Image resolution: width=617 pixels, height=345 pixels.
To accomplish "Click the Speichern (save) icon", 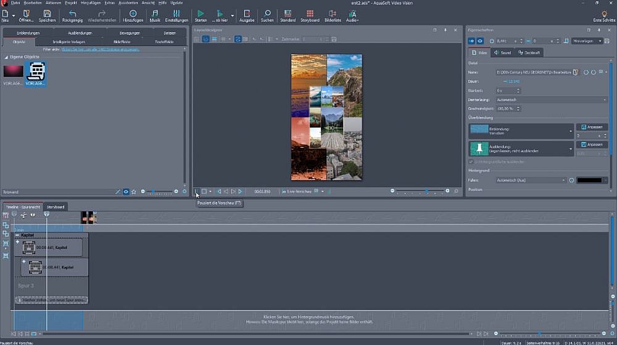I will [48, 13].
